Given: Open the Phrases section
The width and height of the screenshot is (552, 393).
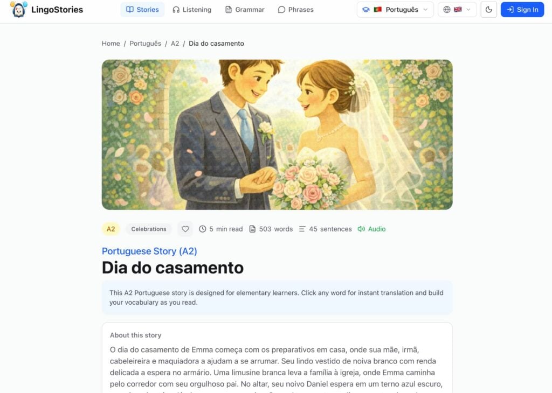Looking at the screenshot, I should [296, 10].
